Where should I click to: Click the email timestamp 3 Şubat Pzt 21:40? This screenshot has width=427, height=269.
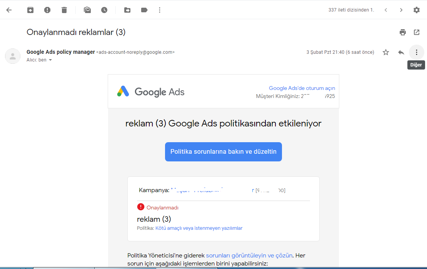coord(340,52)
